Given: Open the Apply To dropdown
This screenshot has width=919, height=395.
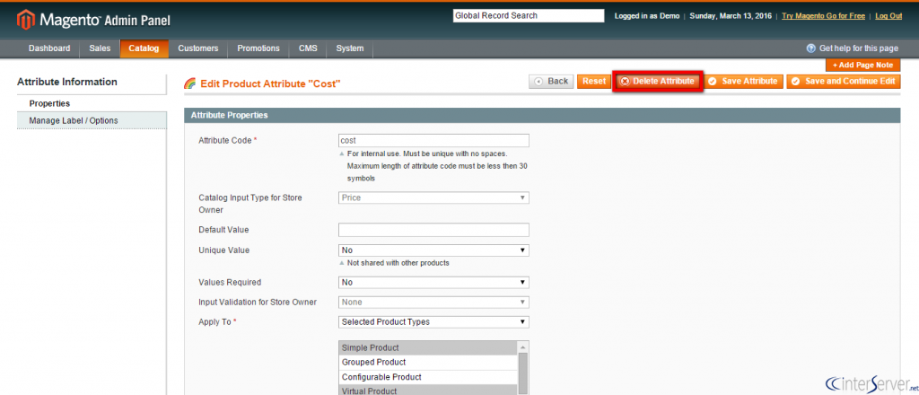Looking at the screenshot, I should click(x=433, y=322).
